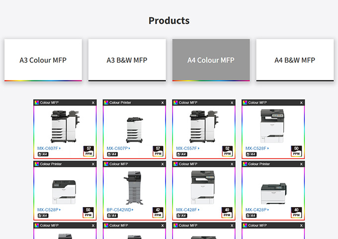Click colour icon in MX-C428P card header
This screenshot has height=239, width=338.
245,164
